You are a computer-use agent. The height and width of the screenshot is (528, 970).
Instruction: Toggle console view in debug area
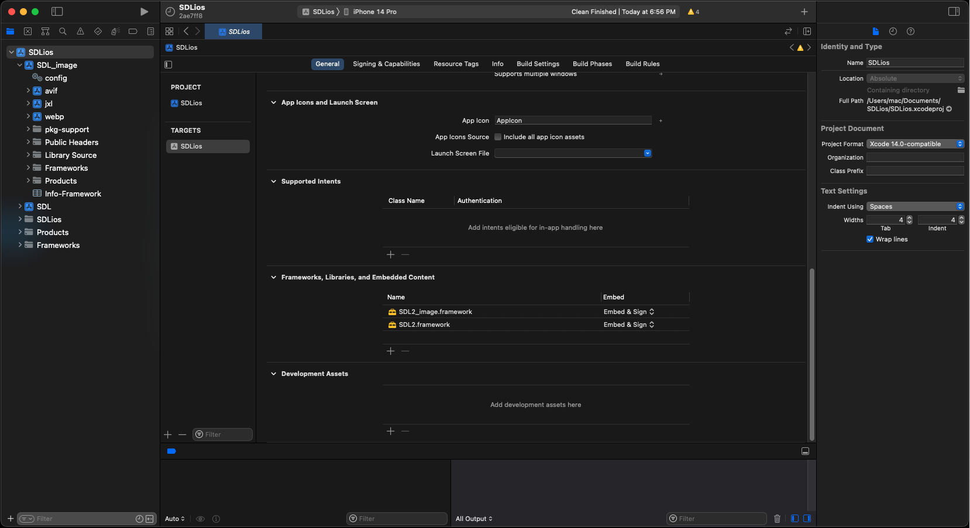click(x=807, y=519)
